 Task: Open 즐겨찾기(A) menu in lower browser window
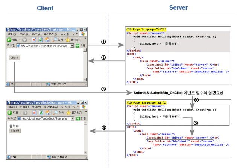tap(51, 107)
